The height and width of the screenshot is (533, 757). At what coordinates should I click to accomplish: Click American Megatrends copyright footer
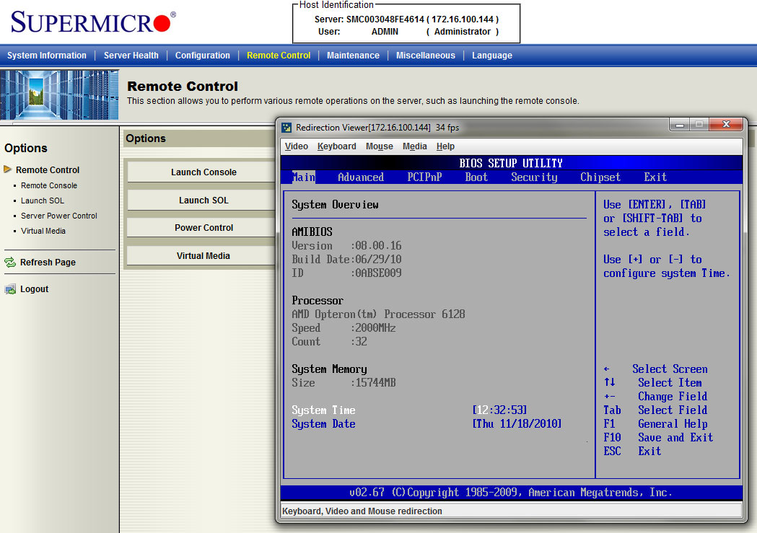(511, 493)
